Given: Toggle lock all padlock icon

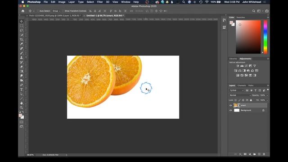Looking at the screenshot, I should pos(251,100).
